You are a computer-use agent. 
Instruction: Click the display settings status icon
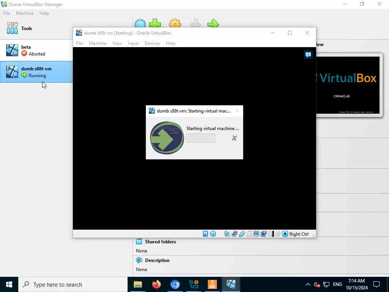[x=256, y=234]
